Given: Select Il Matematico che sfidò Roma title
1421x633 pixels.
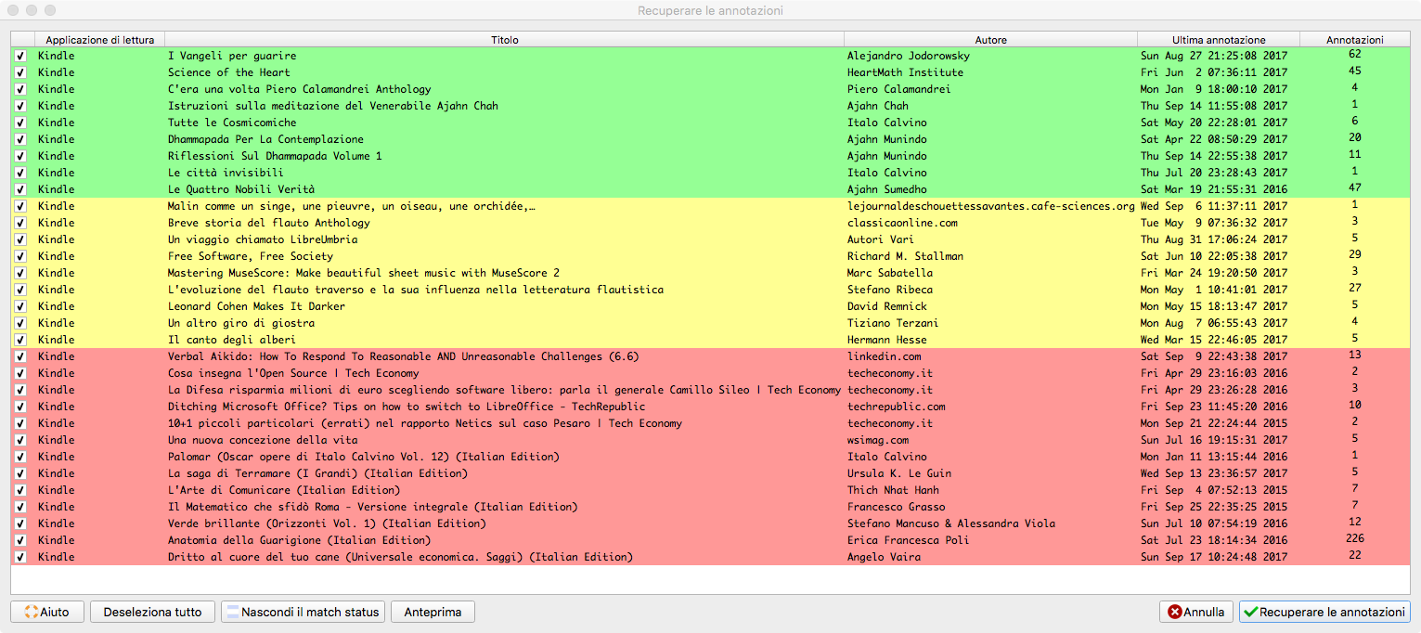Looking at the screenshot, I should 373,507.
